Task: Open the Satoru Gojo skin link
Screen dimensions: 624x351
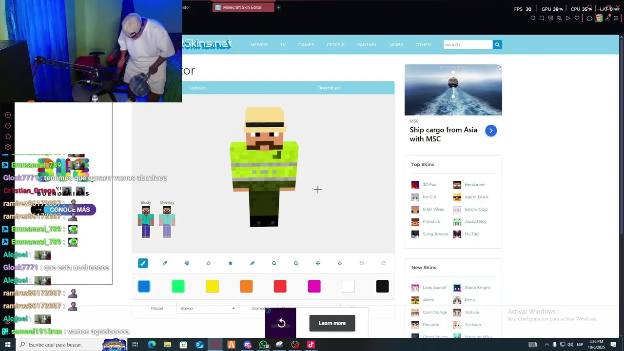Action: [476, 209]
